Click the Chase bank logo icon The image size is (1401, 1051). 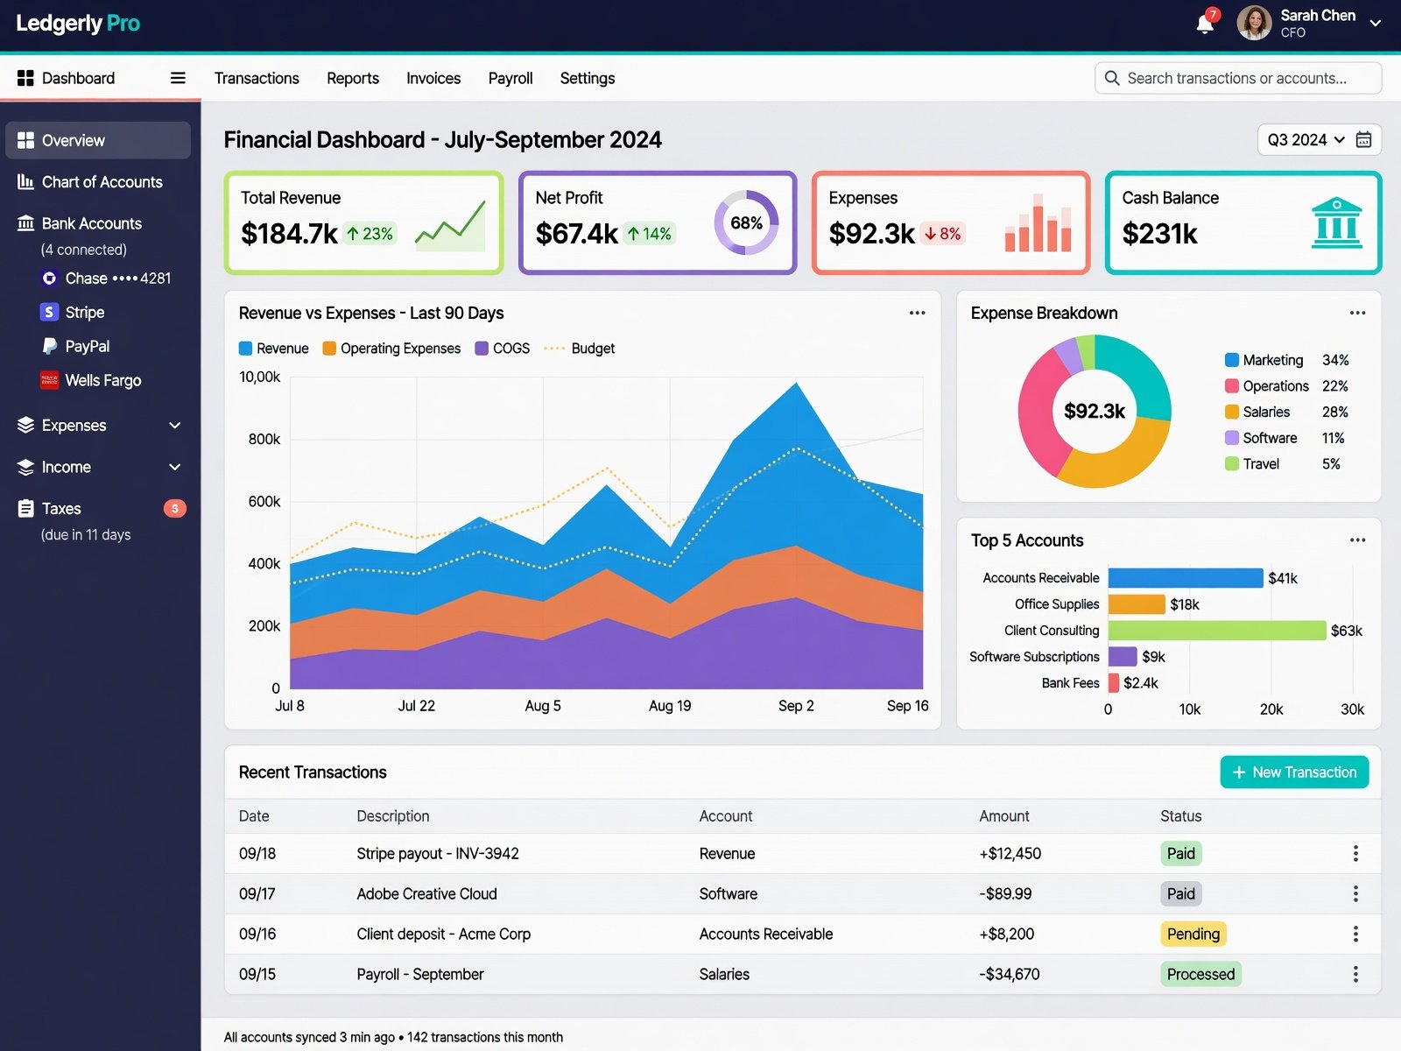coord(50,279)
